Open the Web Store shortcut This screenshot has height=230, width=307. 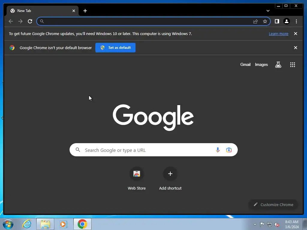tap(137, 178)
